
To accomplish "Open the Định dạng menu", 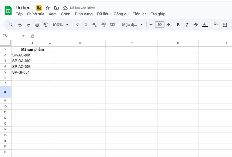I will pos(84,14).
